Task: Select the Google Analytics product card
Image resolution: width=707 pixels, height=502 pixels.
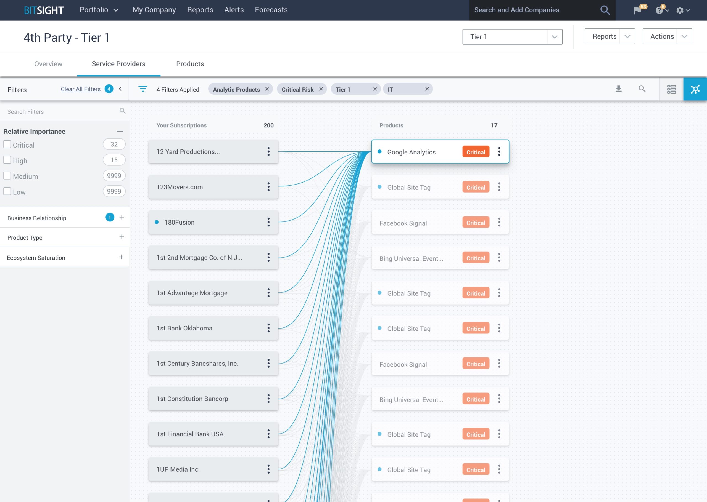Action: tap(440, 151)
